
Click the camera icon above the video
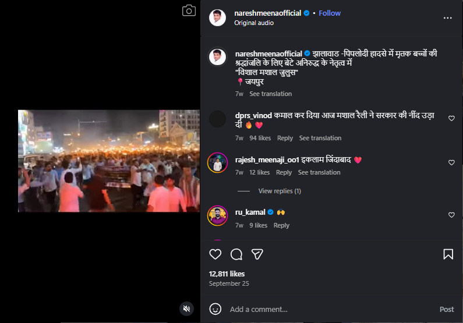click(188, 11)
